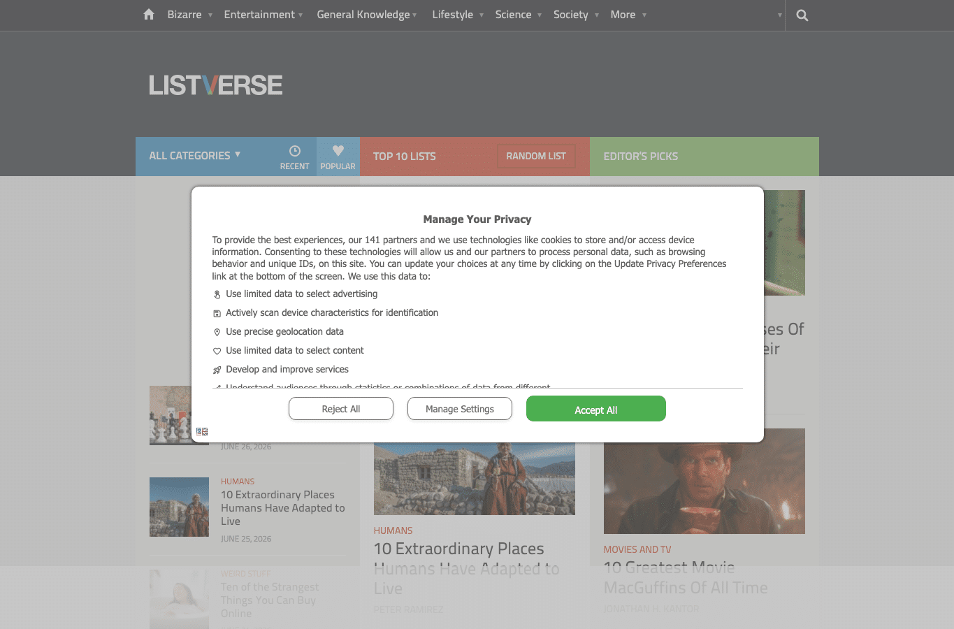Image resolution: width=954 pixels, height=629 pixels.
Task: Click Accept All button
Action: 596,409
